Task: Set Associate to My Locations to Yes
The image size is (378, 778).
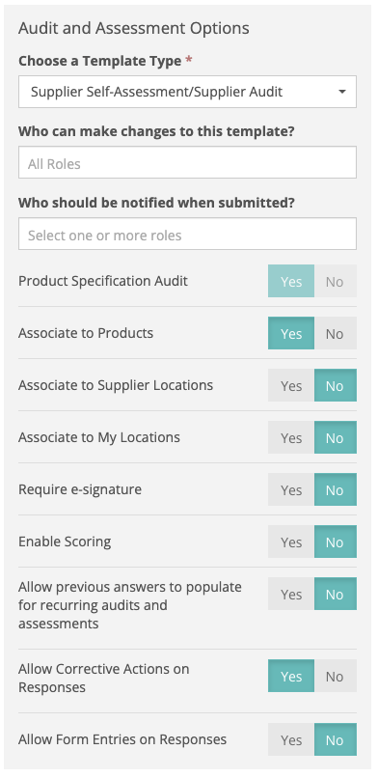Action: coord(291,437)
